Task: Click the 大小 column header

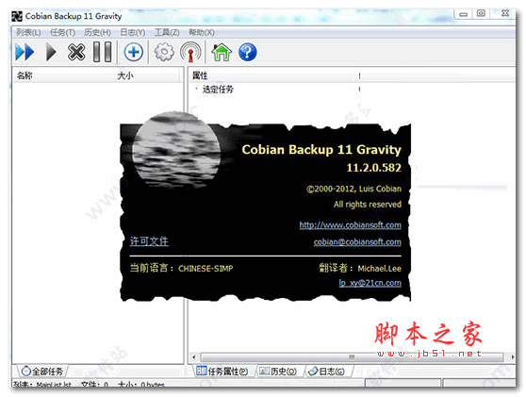Action: tap(124, 75)
